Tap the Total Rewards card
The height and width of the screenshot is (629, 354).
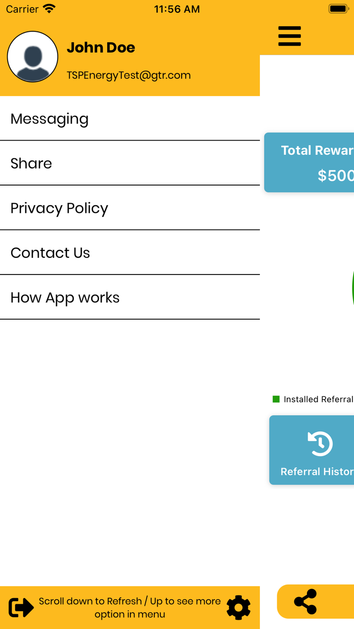coord(309,162)
